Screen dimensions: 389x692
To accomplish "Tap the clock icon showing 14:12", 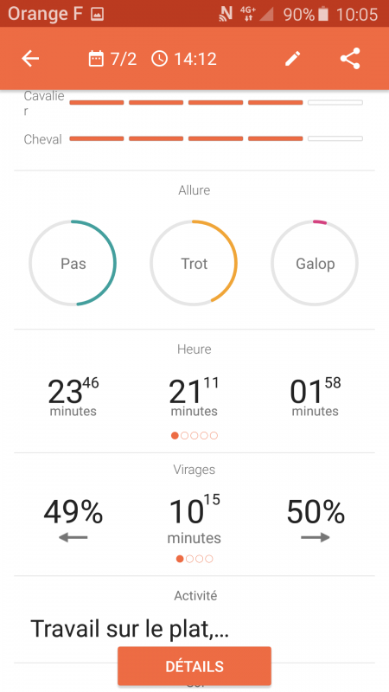I will click(159, 58).
